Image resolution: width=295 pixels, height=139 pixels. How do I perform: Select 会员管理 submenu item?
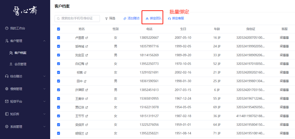pos(20,64)
